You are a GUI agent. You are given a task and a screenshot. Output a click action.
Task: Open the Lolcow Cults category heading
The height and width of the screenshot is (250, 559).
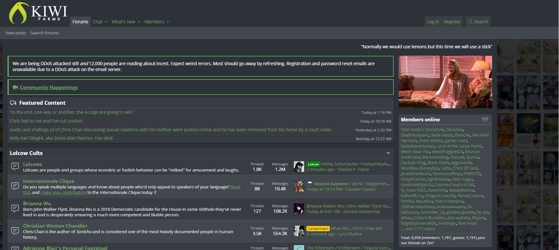26,153
